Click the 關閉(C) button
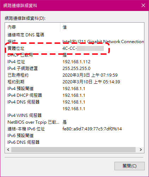 coord(130,166)
